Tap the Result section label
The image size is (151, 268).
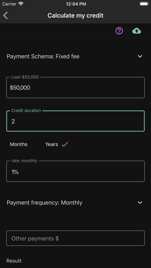click(14, 261)
